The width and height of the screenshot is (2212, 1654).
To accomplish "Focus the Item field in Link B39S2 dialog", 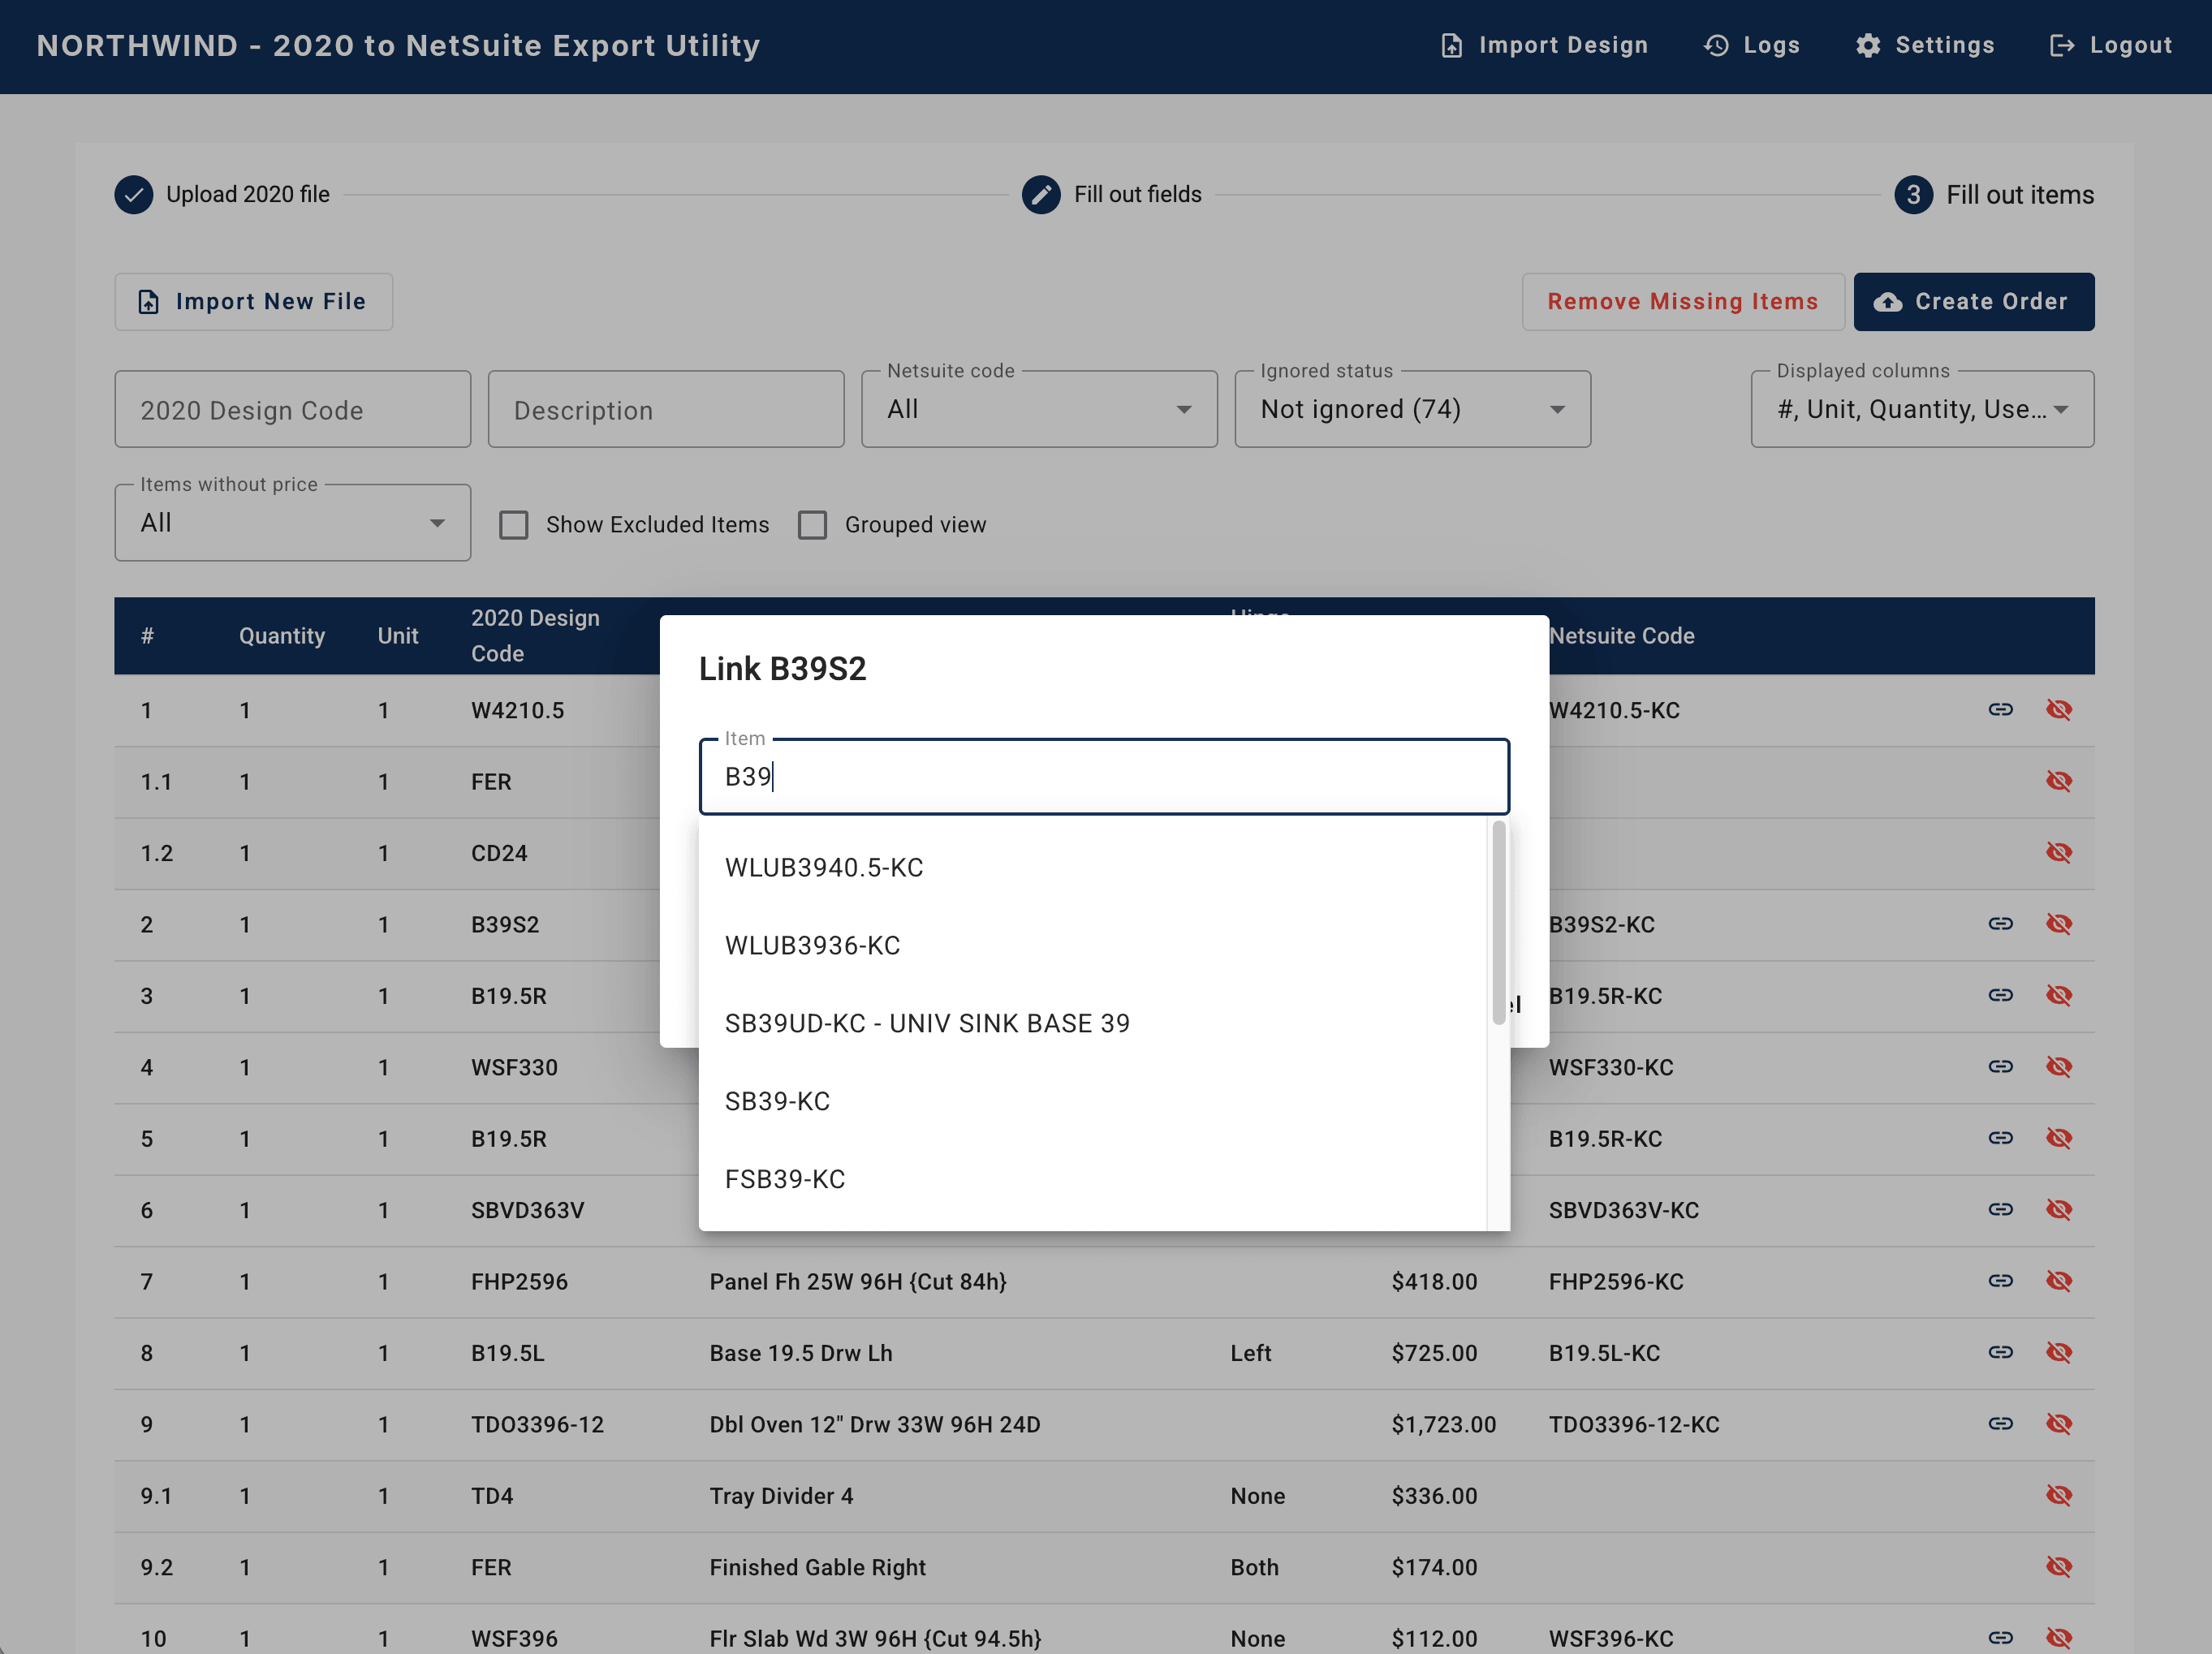I will (1103, 776).
